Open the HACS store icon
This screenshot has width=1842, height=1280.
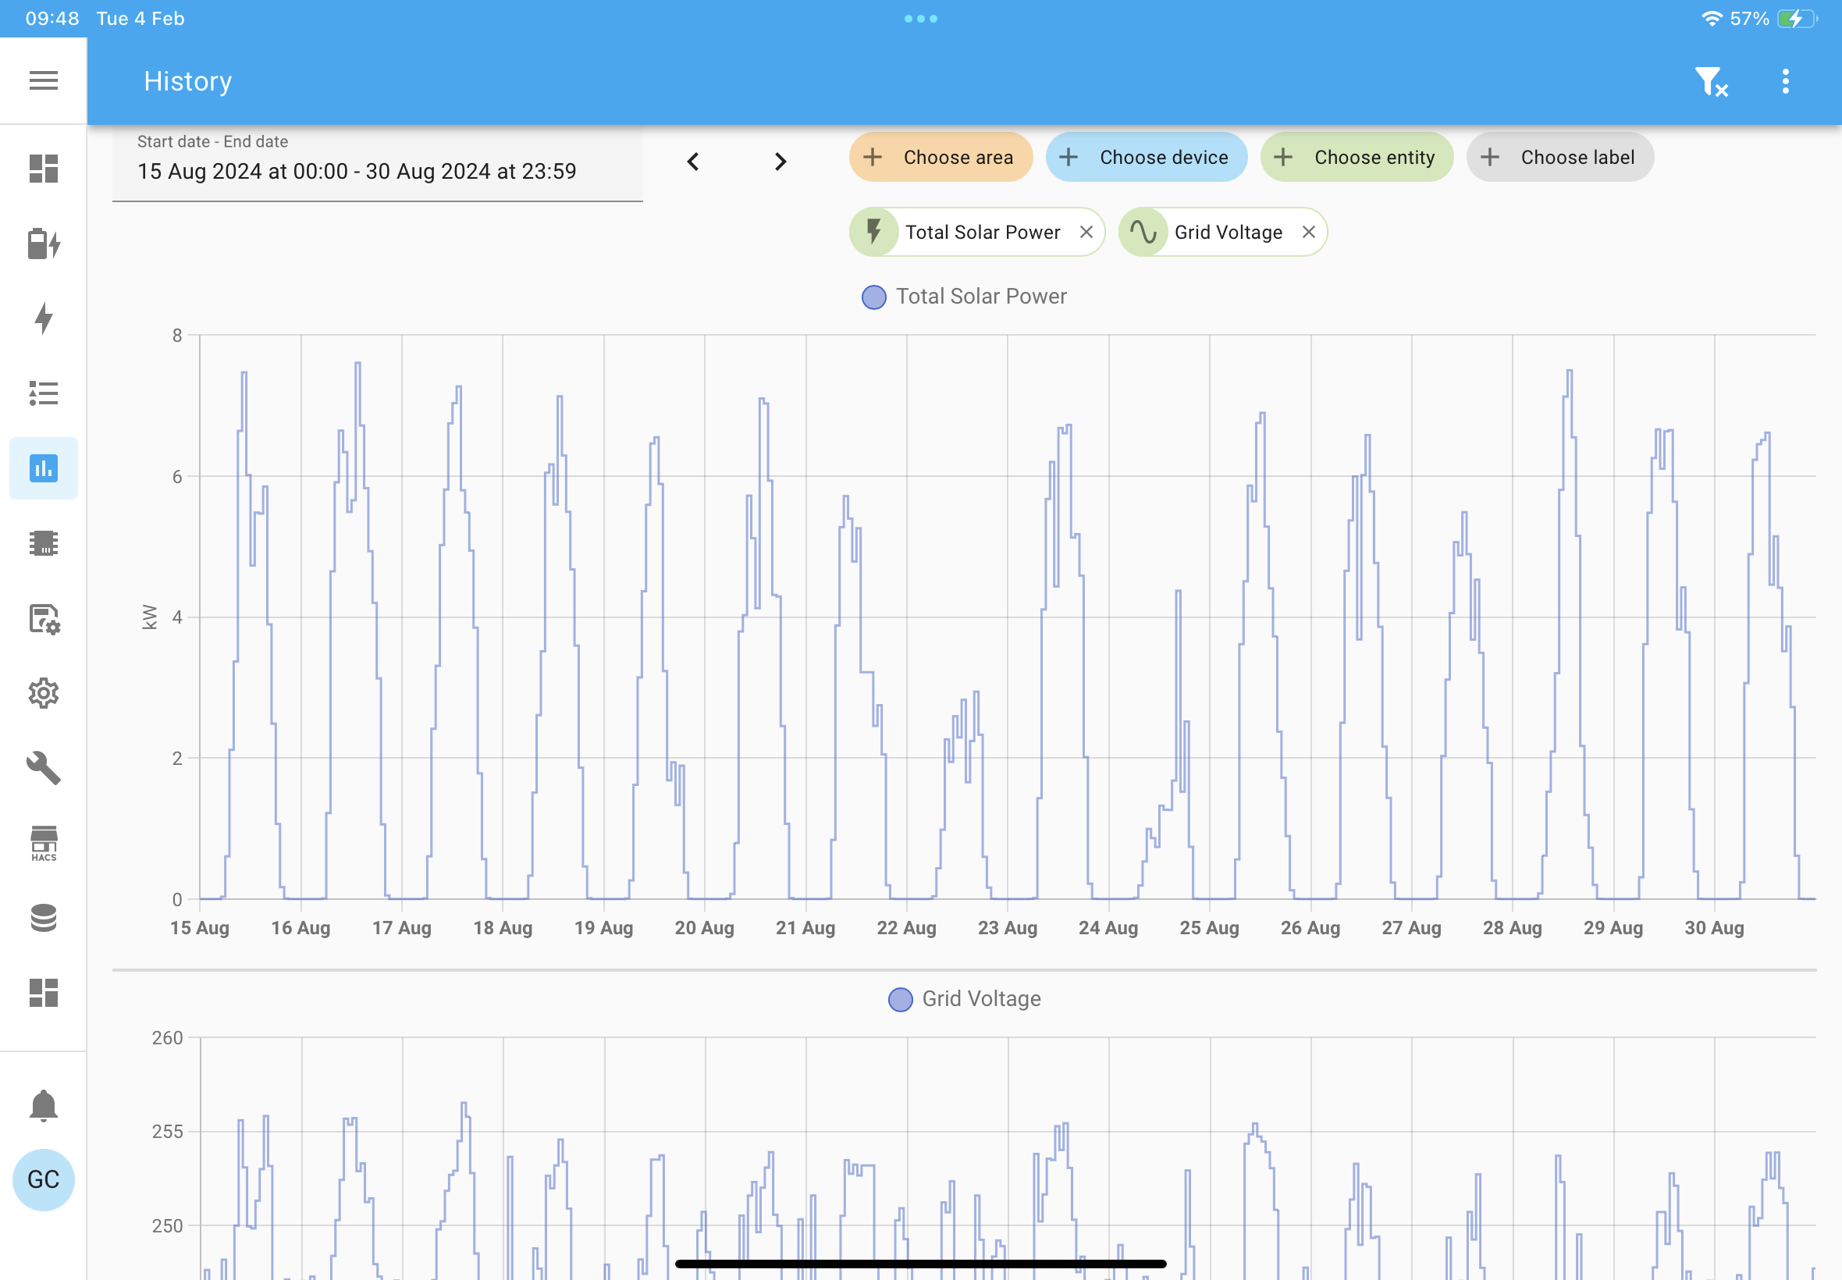point(43,844)
